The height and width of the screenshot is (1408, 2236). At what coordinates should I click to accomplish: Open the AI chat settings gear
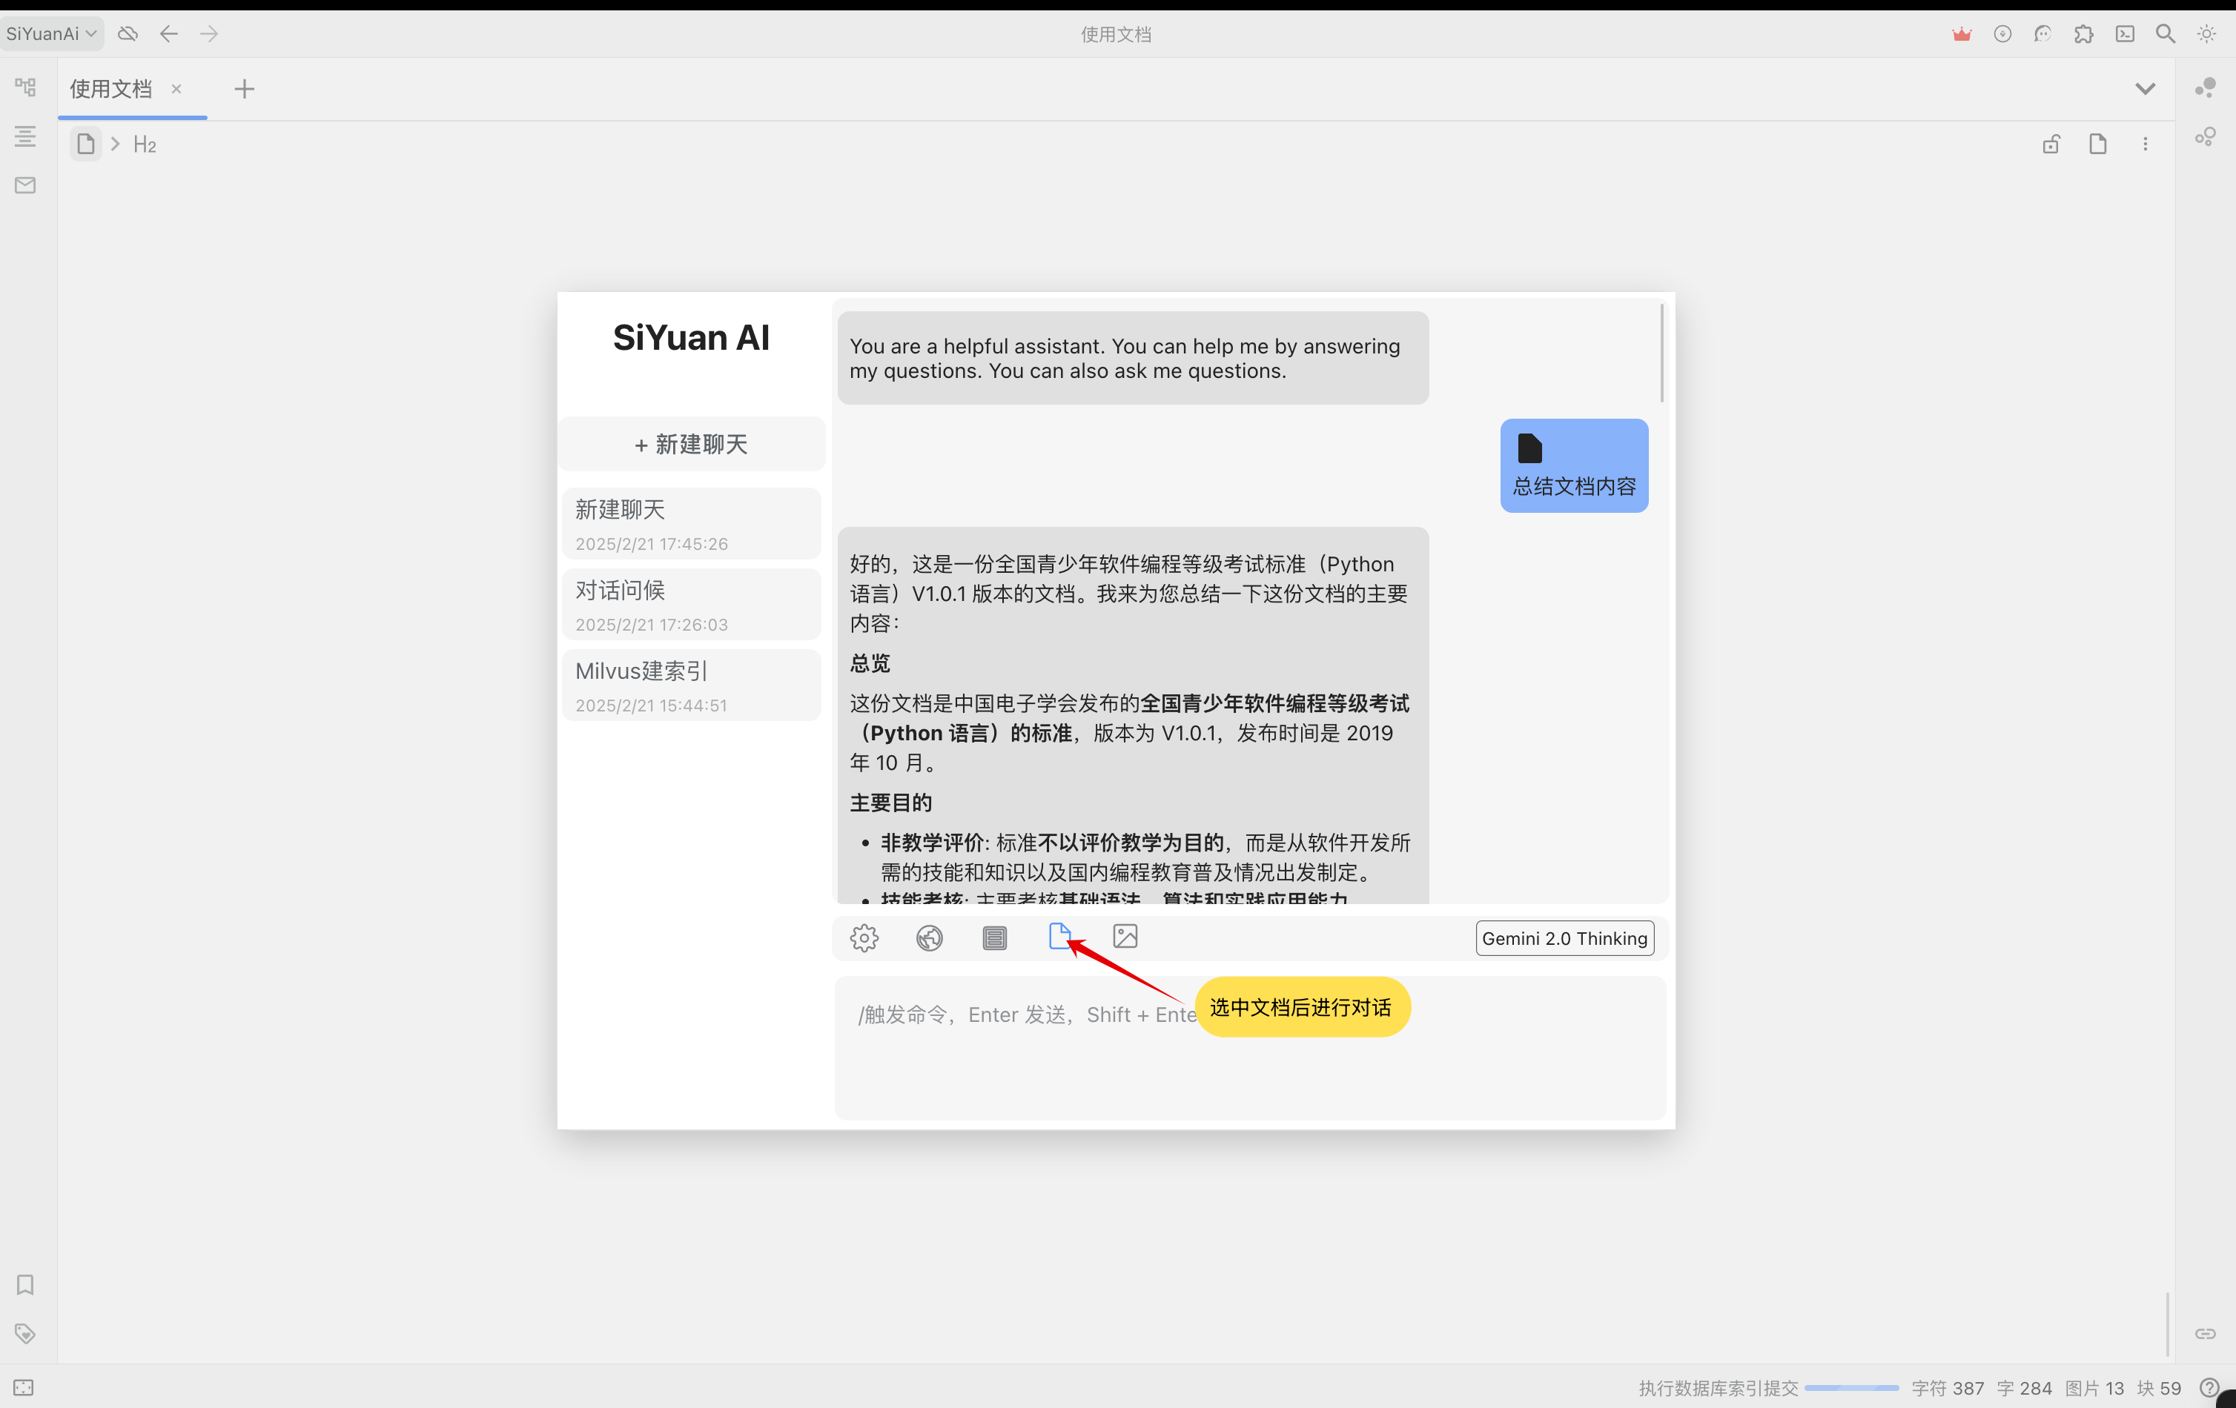(864, 937)
